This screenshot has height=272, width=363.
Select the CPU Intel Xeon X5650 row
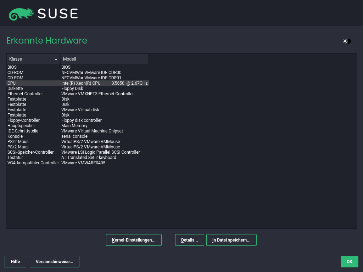tap(77, 83)
